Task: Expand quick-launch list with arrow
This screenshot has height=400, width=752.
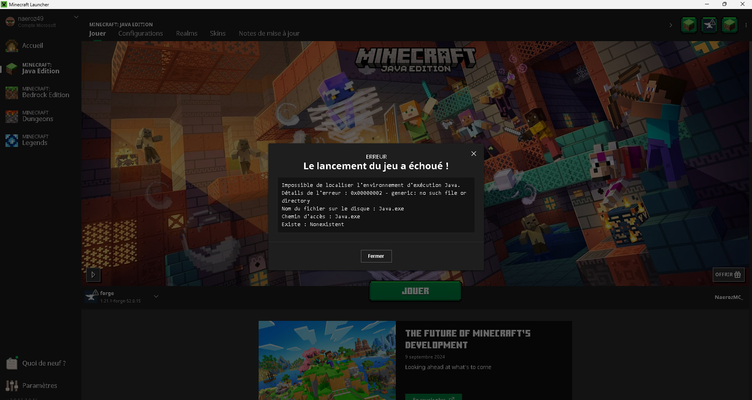Action: [671, 25]
